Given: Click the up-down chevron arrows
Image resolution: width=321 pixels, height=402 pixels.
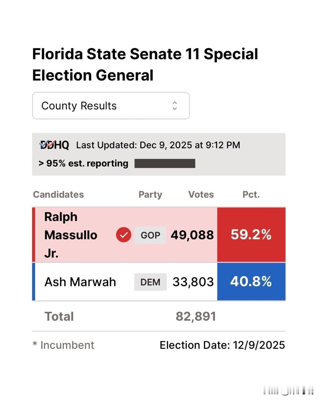Looking at the screenshot, I should [x=175, y=106].
